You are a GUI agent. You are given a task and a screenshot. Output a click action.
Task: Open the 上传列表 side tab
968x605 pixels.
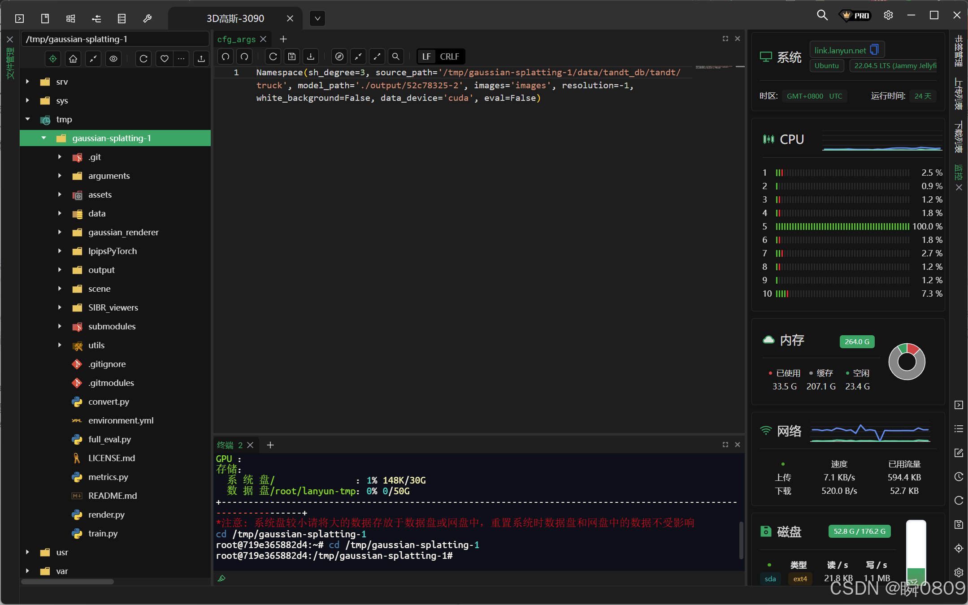click(x=959, y=94)
